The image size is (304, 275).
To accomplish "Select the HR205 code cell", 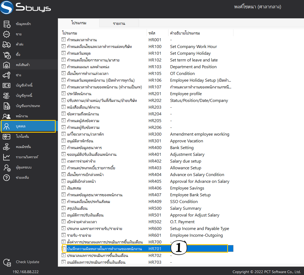I will (x=155, y=121).
